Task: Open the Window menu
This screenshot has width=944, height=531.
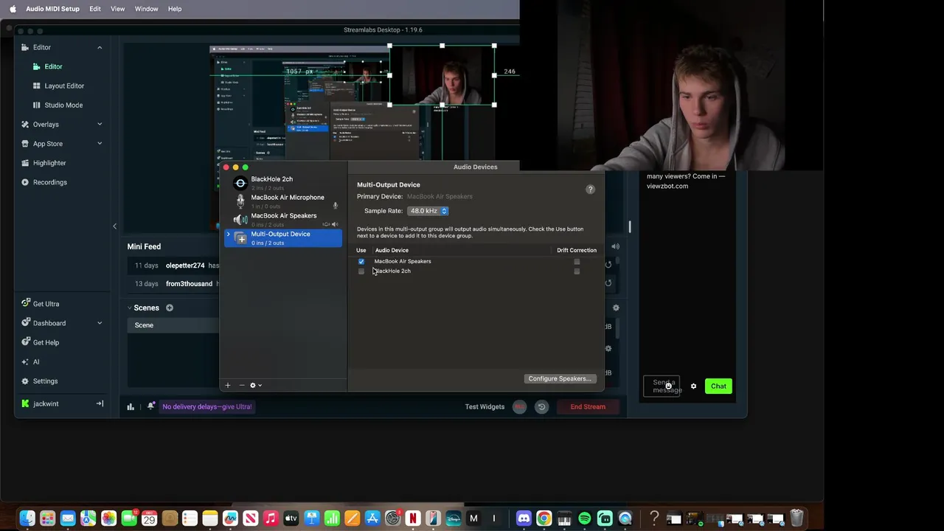Action: click(x=146, y=9)
